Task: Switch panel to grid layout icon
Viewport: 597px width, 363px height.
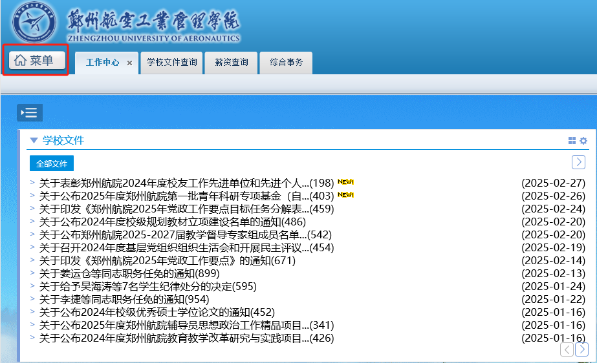Action: coord(572,141)
